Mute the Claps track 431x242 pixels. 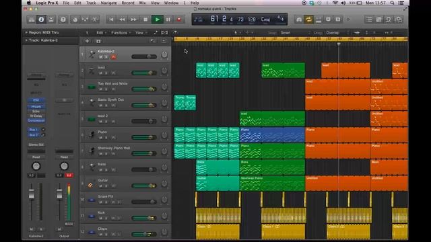point(100,235)
